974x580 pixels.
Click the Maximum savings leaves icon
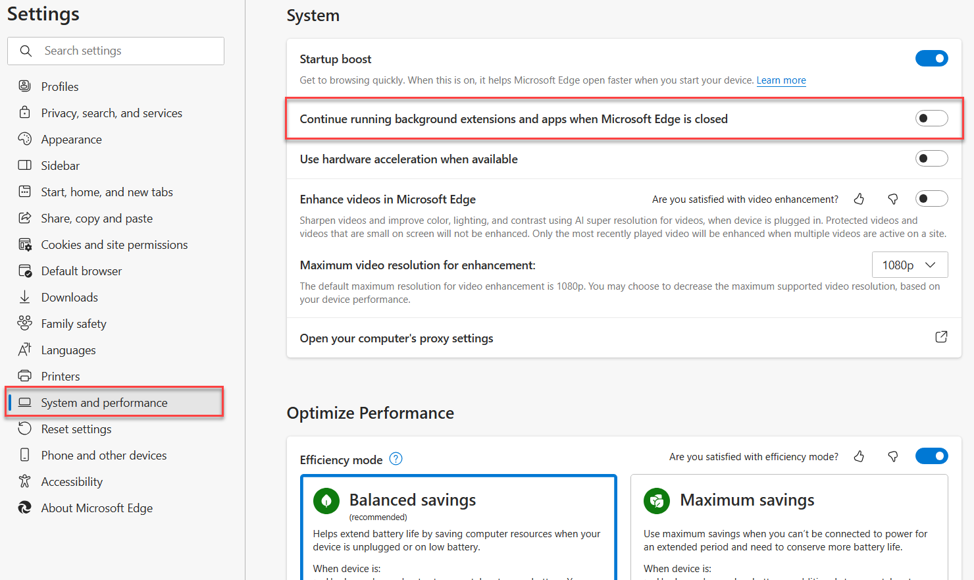coord(657,501)
